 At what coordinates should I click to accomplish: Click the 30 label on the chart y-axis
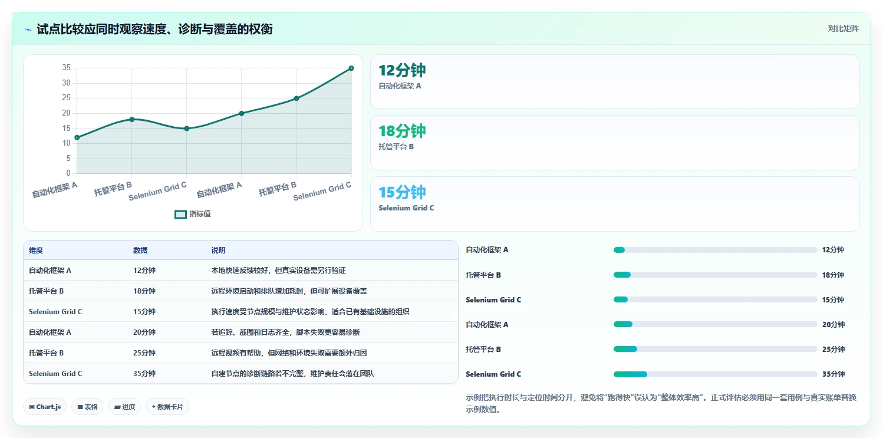[x=66, y=83]
